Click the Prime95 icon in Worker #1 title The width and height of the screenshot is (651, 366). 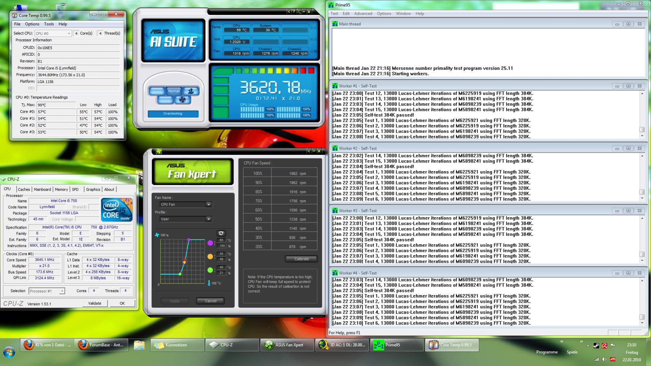click(x=335, y=86)
